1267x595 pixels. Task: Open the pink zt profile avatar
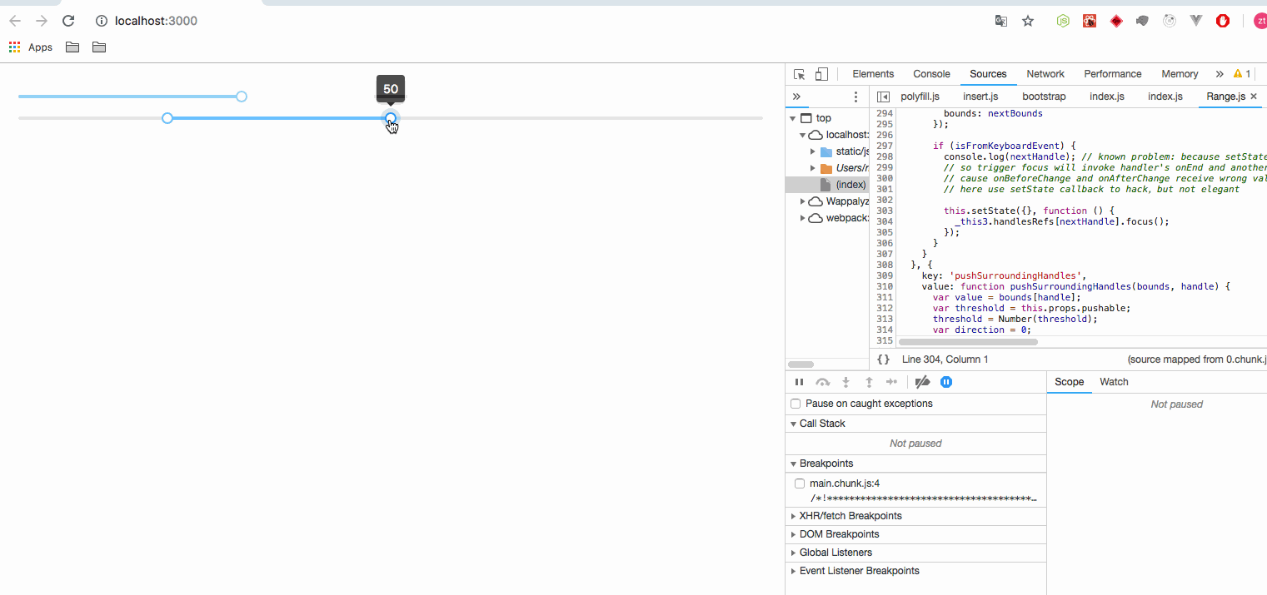tap(1260, 21)
